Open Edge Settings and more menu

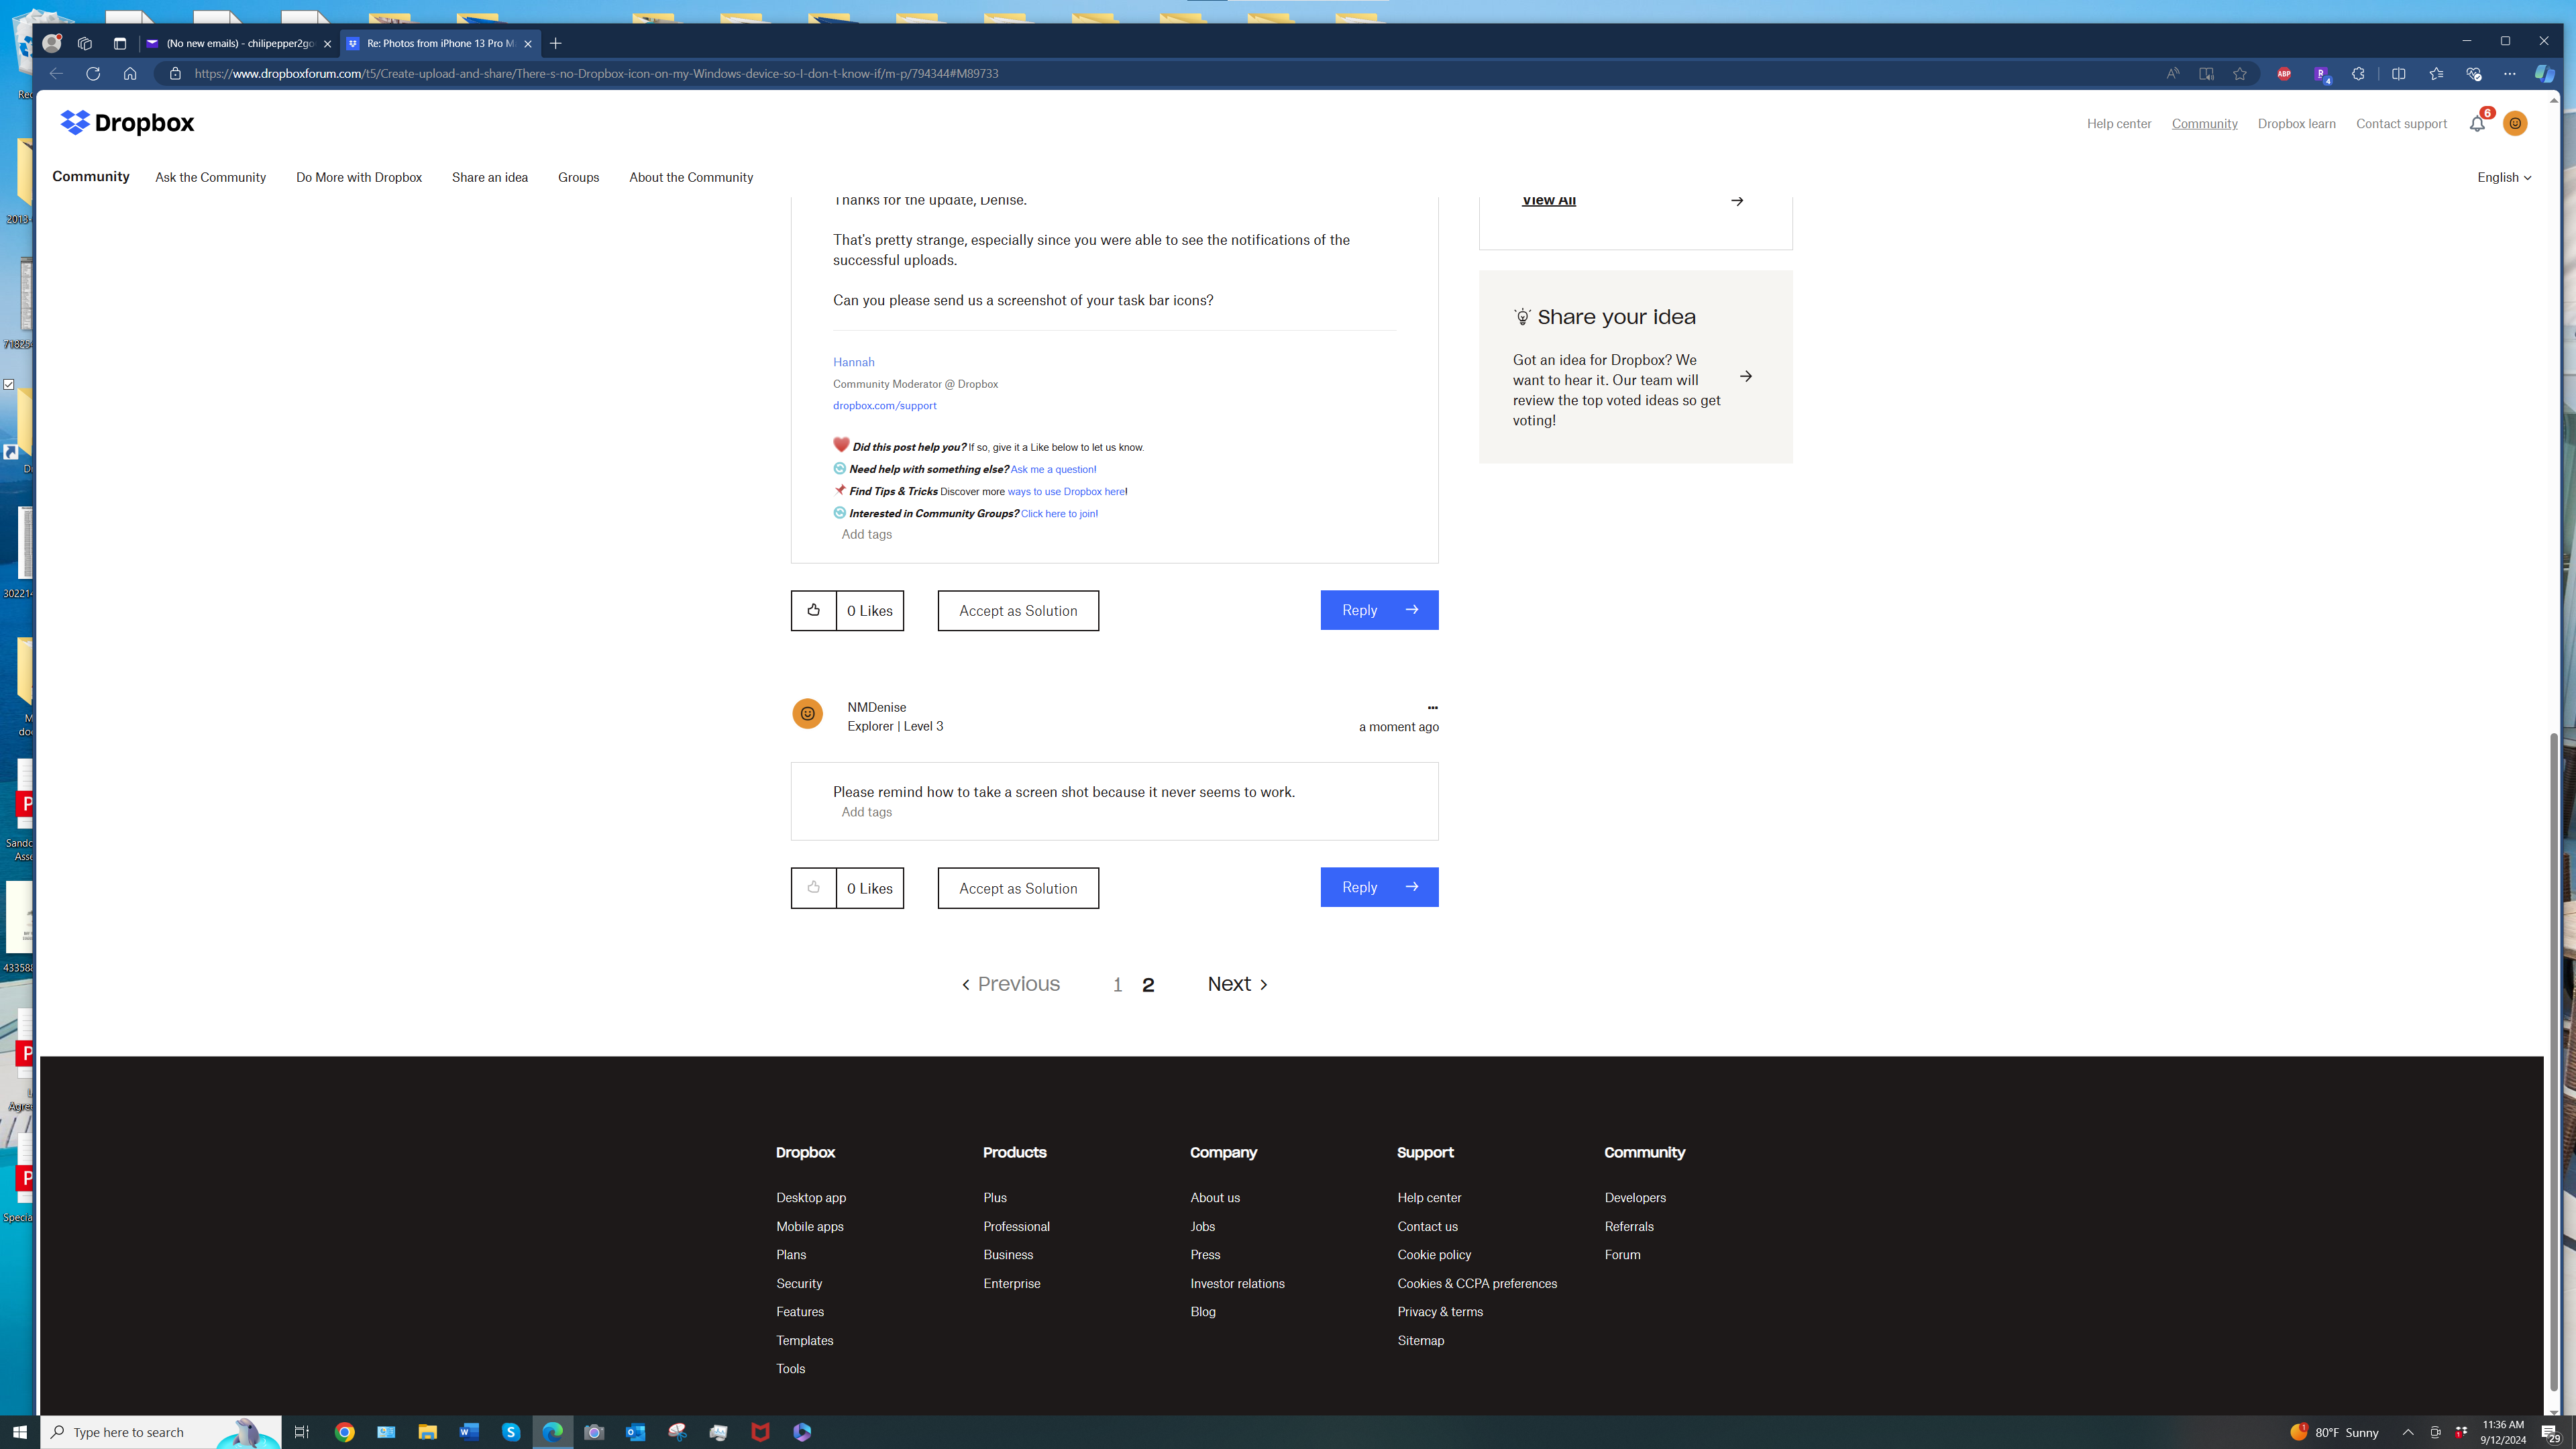[2509, 73]
